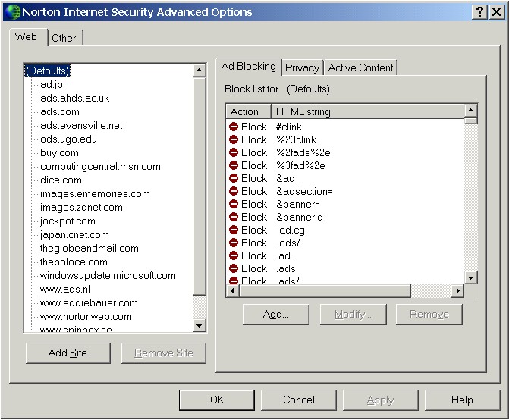Click the block icon for -ads/ row

pyautogui.click(x=234, y=243)
